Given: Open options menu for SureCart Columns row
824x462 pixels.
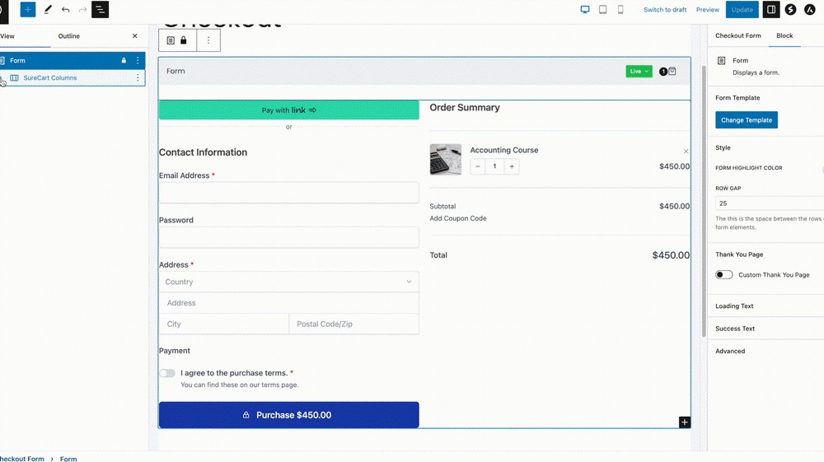Looking at the screenshot, I should coord(138,77).
